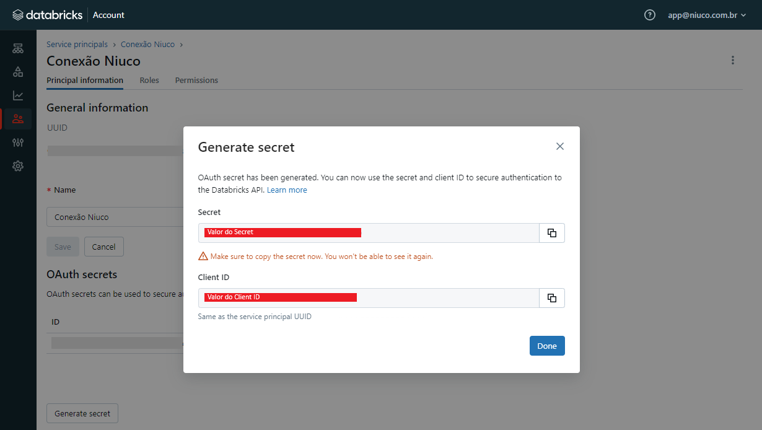
Task: Click the Databricks logo
Action: click(x=47, y=15)
